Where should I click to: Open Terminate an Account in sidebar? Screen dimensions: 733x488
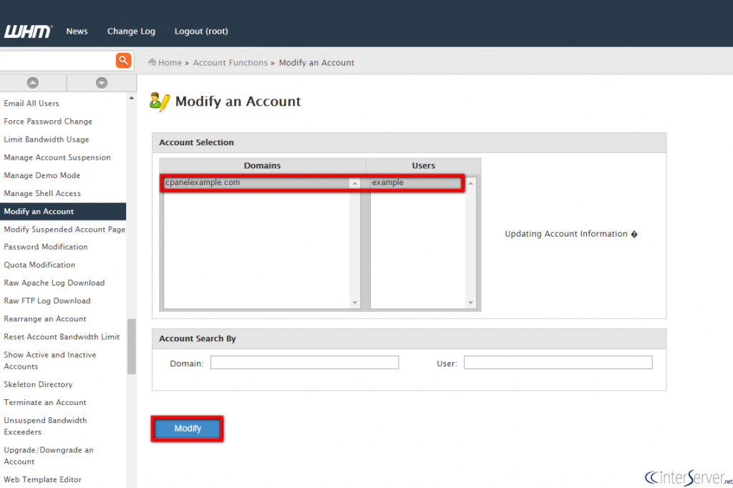pyautogui.click(x=45, y=402)
